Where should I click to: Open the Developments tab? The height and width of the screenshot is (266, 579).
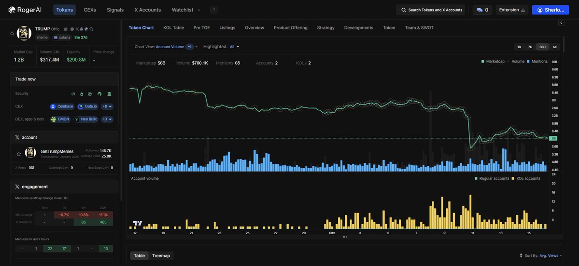(358, 27)
